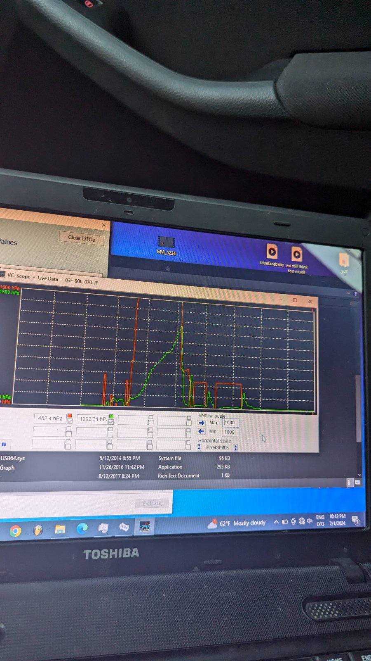Uncheck the 452.4 hPa channel checkbox
This screenshot has height=661, width=371.
point(70,421)
